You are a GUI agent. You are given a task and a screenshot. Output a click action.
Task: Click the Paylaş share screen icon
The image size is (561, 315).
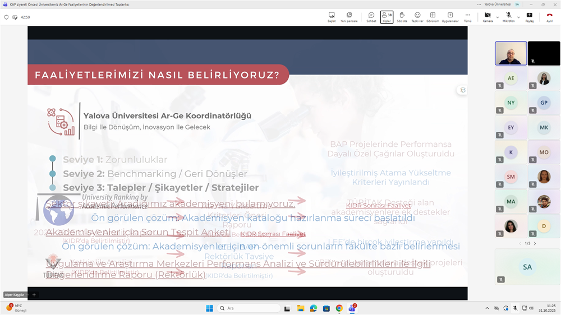529,17
